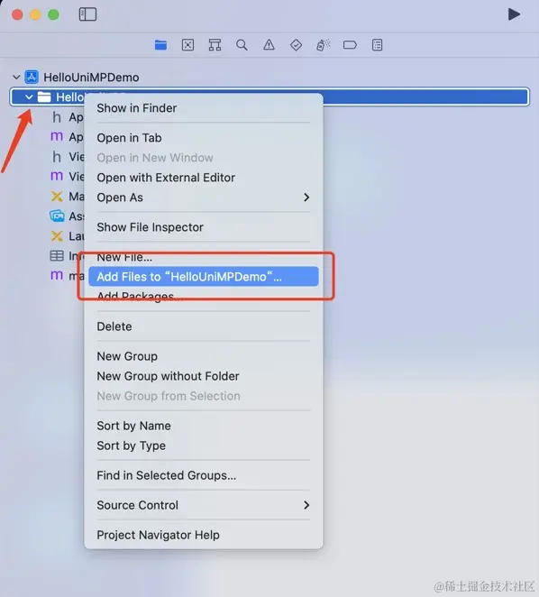Viewport: 539px width, 597px height.
Task: Click the selected group's folder icon
Action: point(44,97)
